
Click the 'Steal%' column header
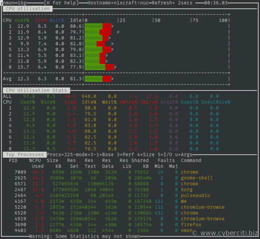coord(169,102)
